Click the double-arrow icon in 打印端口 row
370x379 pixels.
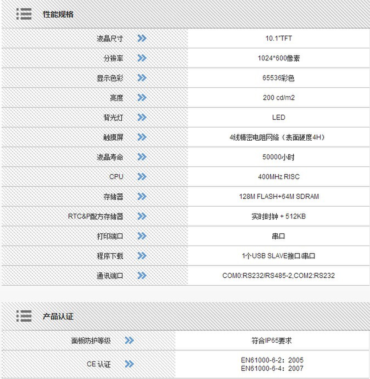tap(142, 236)
